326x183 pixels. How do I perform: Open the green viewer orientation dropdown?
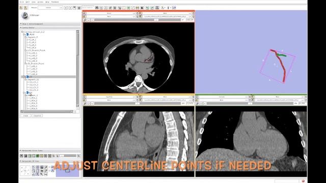[223, 97]
